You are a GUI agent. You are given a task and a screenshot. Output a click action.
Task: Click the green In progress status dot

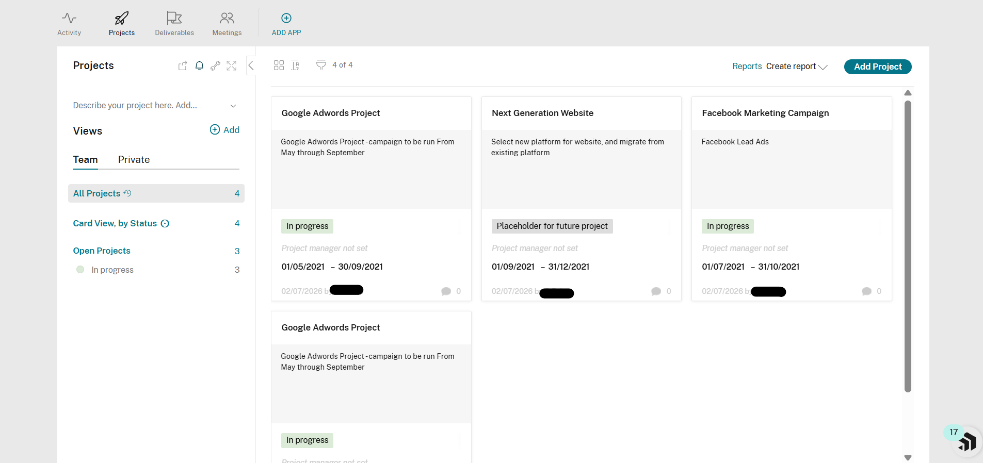tap(80, 269)
